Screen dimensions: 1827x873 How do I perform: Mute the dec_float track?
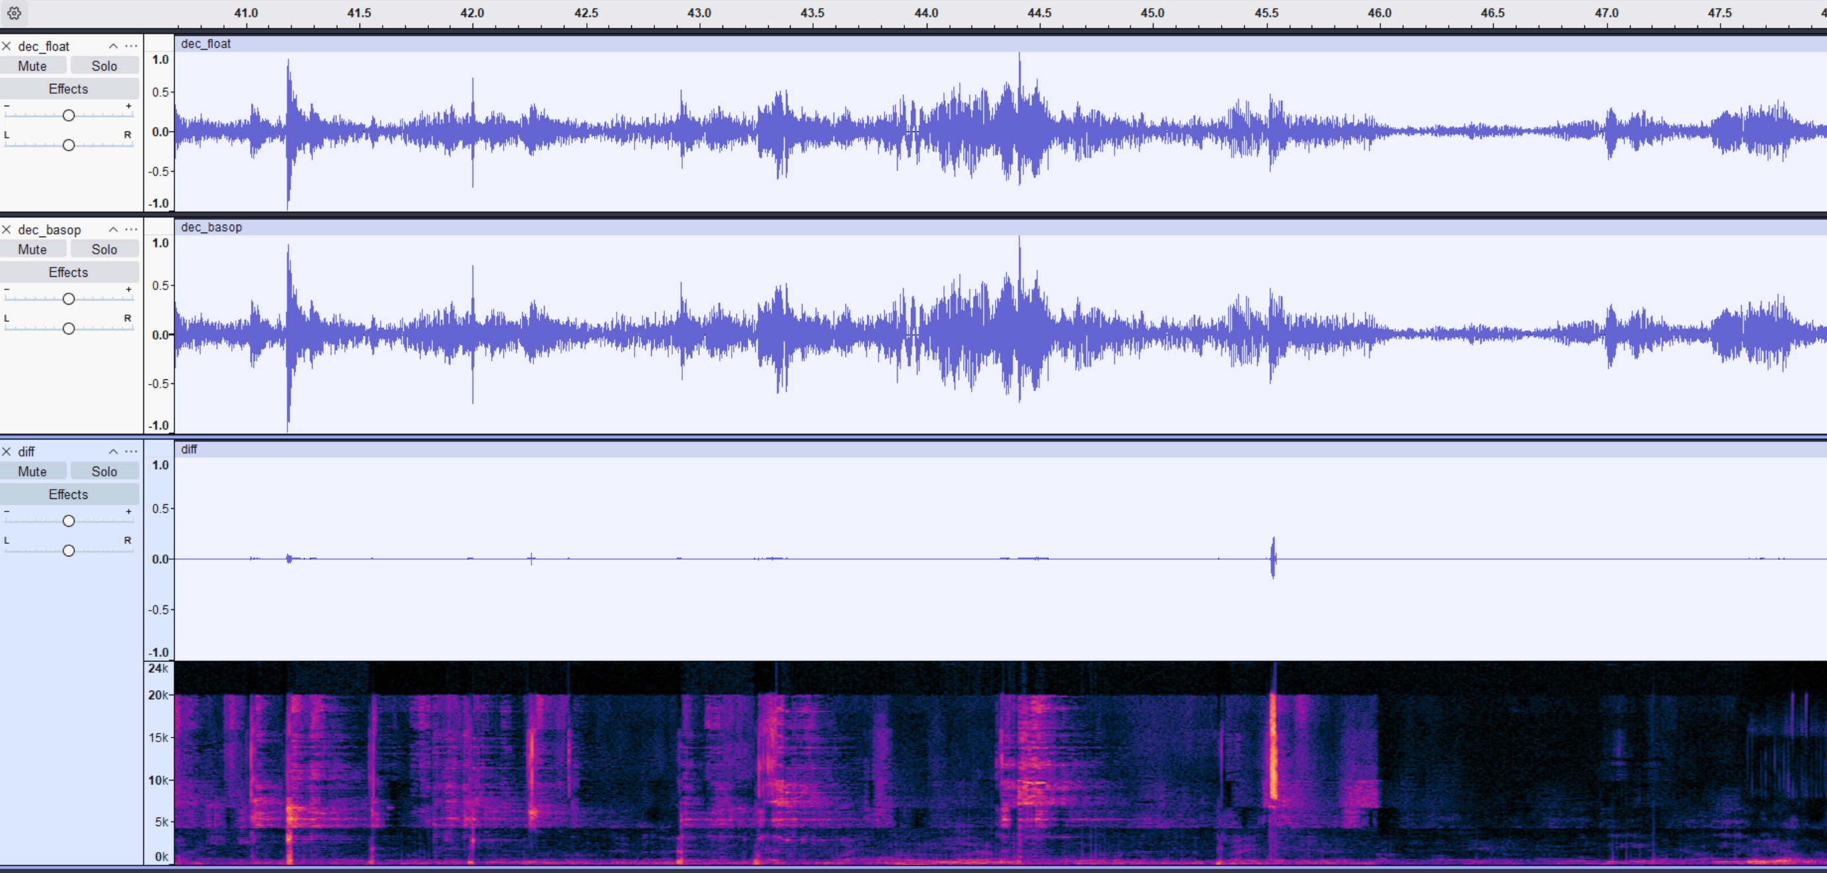tap(32, 66)
